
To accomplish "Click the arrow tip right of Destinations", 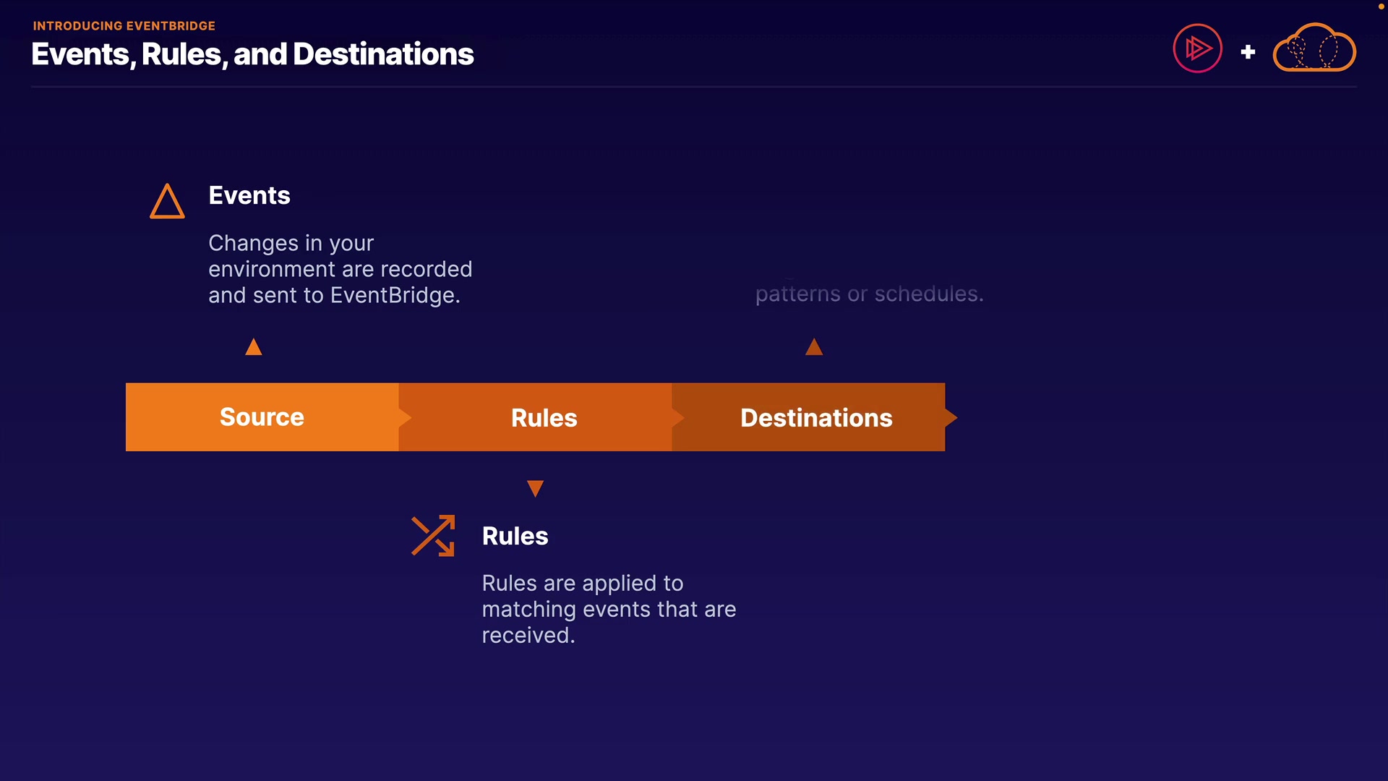I will [951, 417].
